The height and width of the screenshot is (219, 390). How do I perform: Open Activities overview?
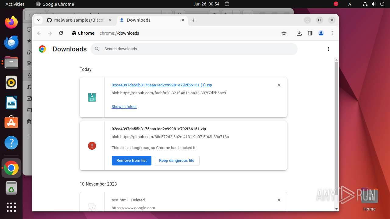pyautogui.click(x=15, y=4)
